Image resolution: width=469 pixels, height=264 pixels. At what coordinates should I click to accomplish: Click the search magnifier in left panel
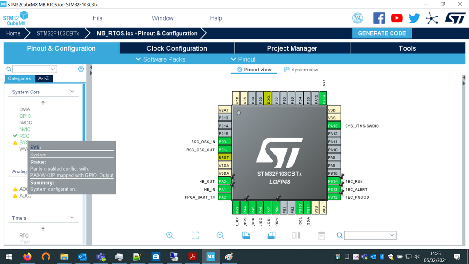click(x=9, y=69)
